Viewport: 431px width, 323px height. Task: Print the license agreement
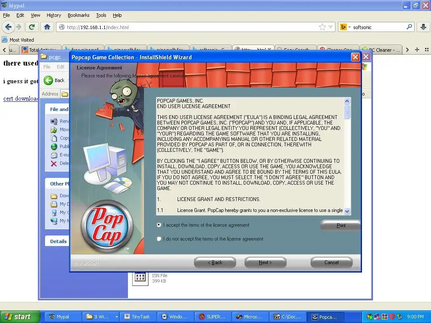(x=341, y=225)
